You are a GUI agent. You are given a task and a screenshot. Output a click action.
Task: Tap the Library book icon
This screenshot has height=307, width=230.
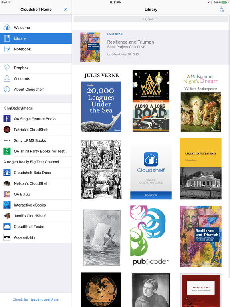coord(7,38)
